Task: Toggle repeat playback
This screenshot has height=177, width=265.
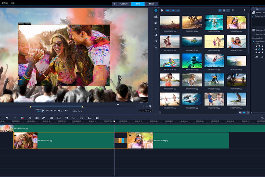Action: 62,111
